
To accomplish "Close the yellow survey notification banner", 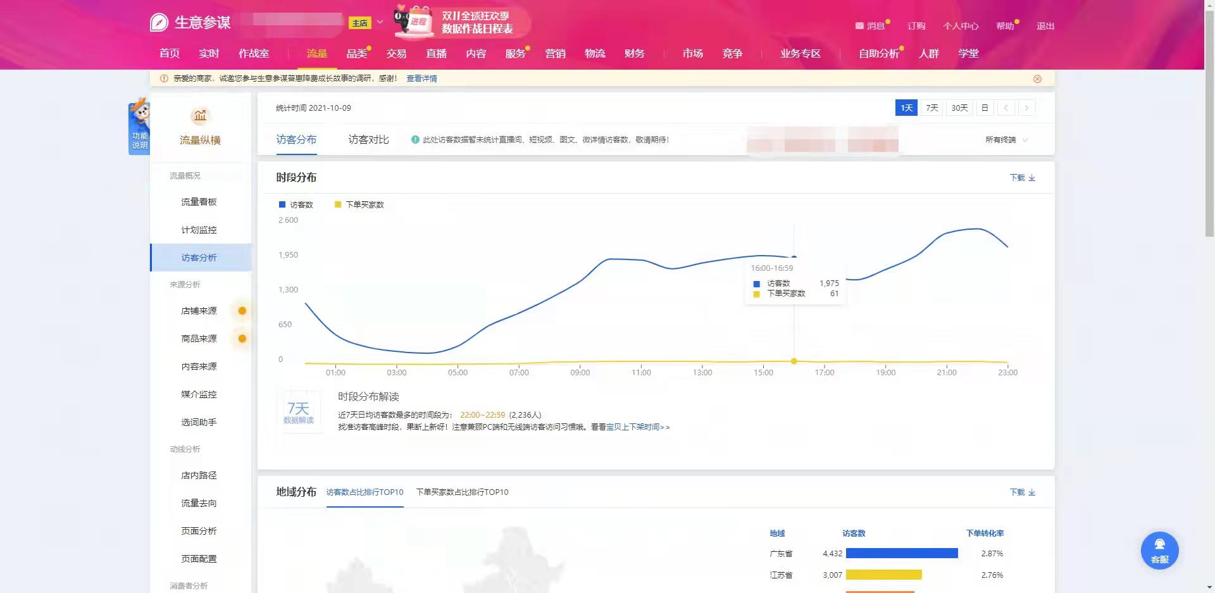I will point(1037,79).
